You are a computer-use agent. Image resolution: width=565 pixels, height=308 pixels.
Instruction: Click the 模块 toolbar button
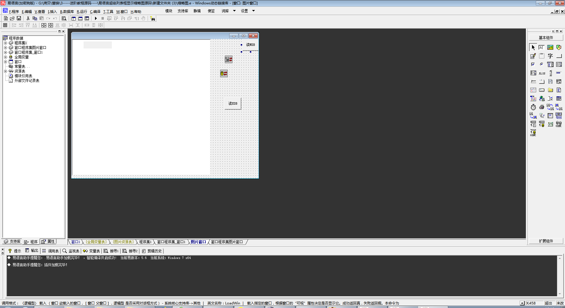169,11
